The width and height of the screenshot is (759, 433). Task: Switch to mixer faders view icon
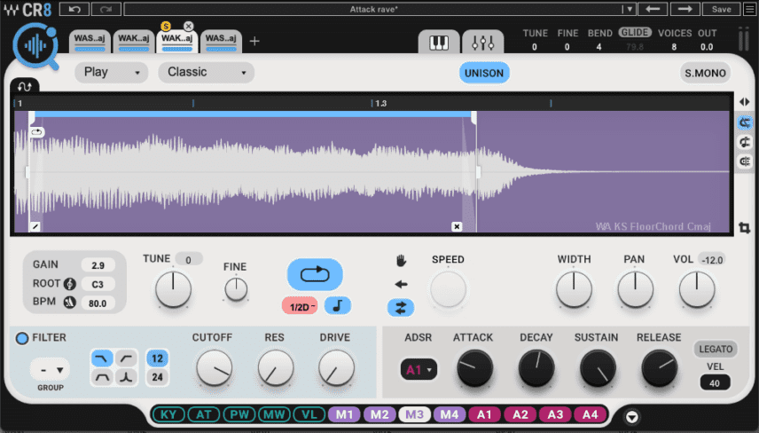pyautogui.click(x=482, y=43)
